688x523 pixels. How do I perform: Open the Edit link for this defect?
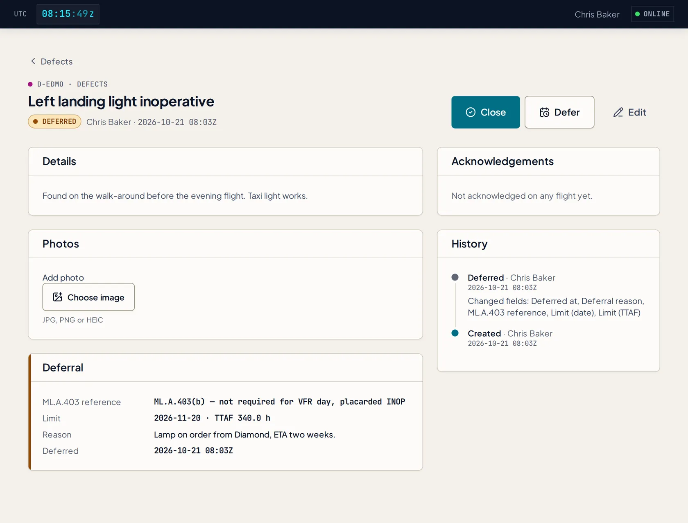[x=629, y=112]
